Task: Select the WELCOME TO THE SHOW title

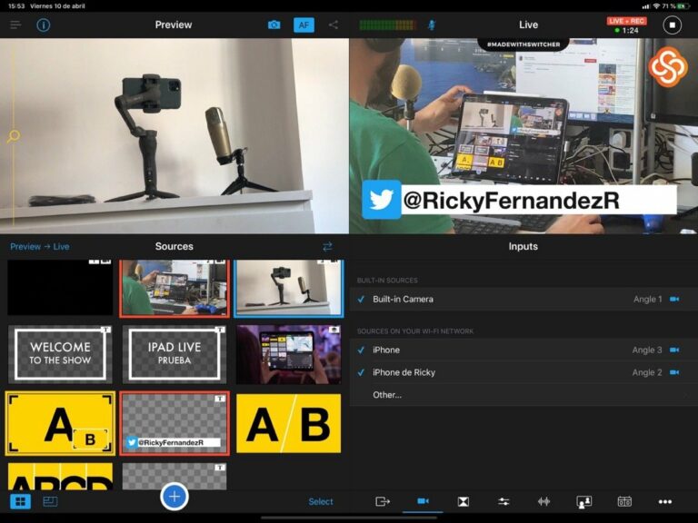Action: pyautogui.click(x=60, y=354)
